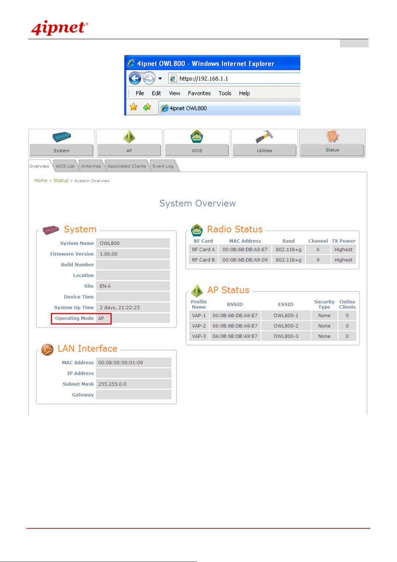Click the empty Gateway field in LAN Interface
Viewport: 397px width, 562px height.
pos(134,395)
